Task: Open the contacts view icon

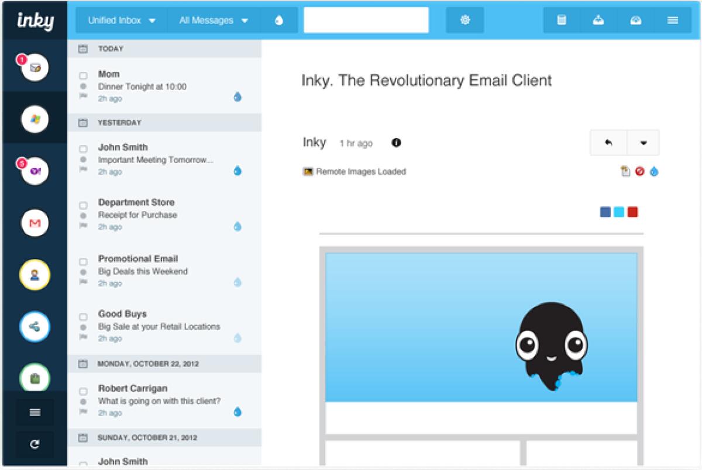Action: pyautogui.click(x=34, y=274)
